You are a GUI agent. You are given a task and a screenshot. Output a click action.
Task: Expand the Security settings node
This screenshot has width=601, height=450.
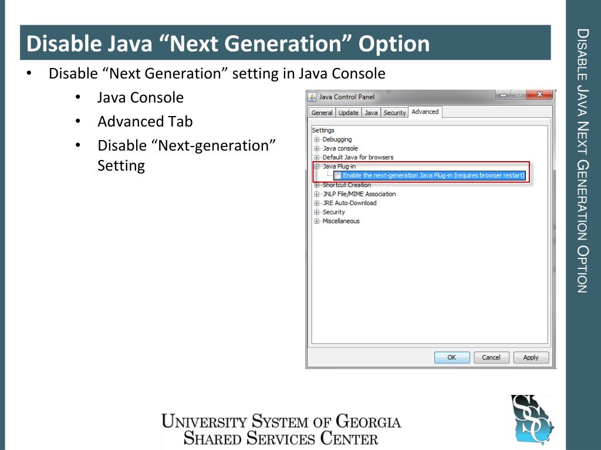(316, 212)
